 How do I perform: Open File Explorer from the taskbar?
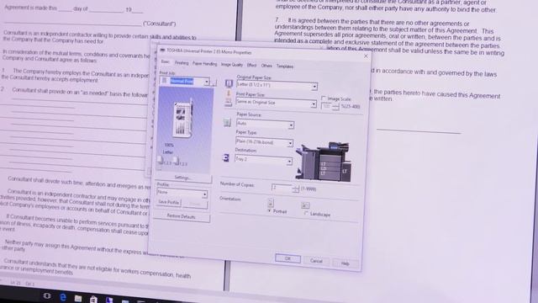pyautogui.click(x=78, y=299)
